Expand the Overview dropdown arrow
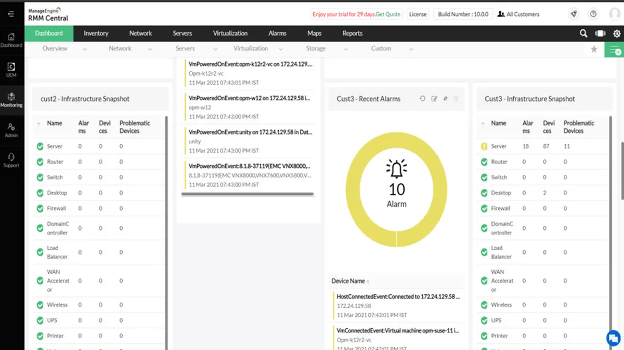Image resolution: width=624 pixels, height=350 pixels. [x=85, y=49]
